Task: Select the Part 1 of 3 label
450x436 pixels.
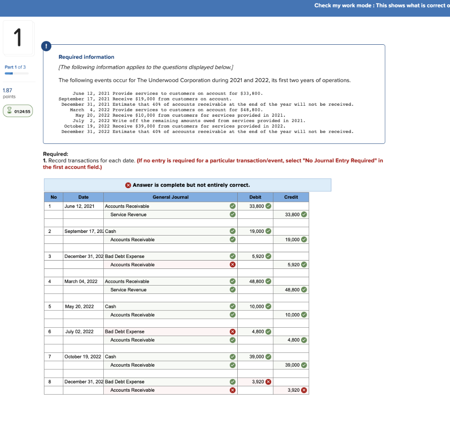Action: click(15, 67)
